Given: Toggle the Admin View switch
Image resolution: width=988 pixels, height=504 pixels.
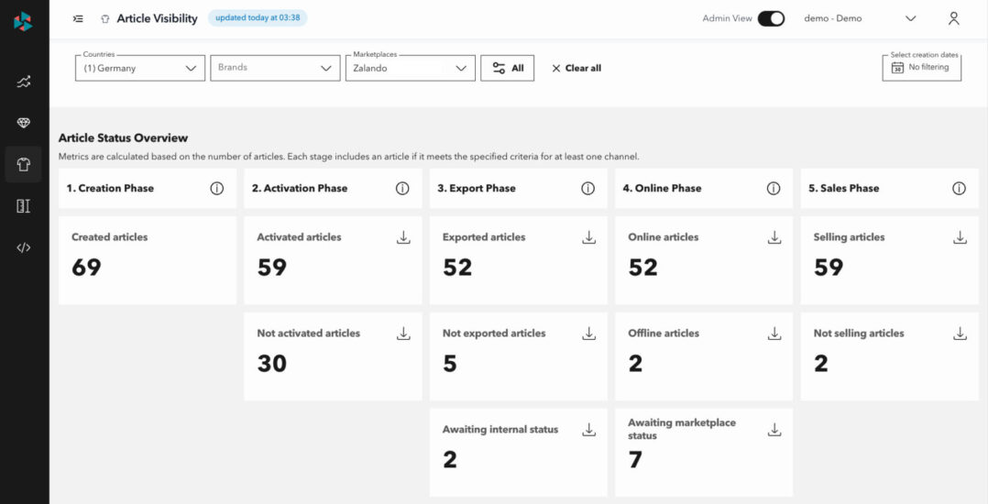Looking at the screenshot, I should (771, 18).
